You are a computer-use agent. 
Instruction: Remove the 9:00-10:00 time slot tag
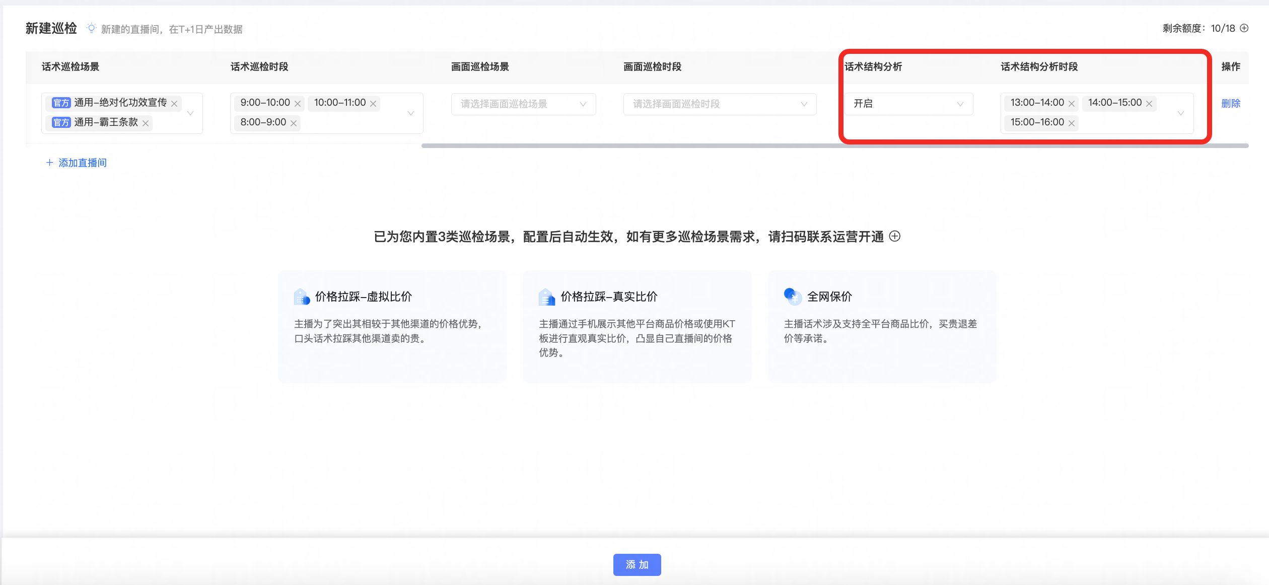click(x=298, y=104)
